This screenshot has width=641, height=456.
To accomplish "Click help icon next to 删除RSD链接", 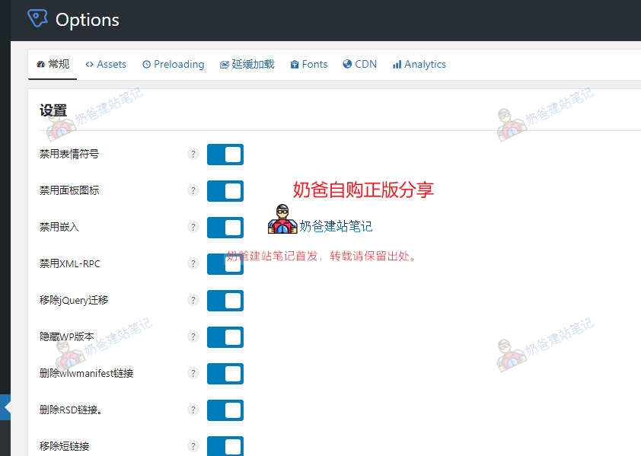I will [193, 410].
